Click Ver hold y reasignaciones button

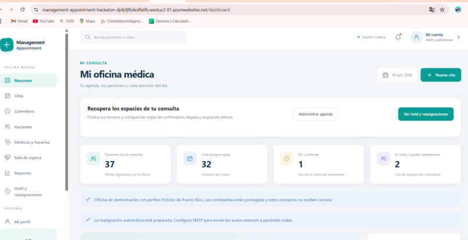pos(426,114)
